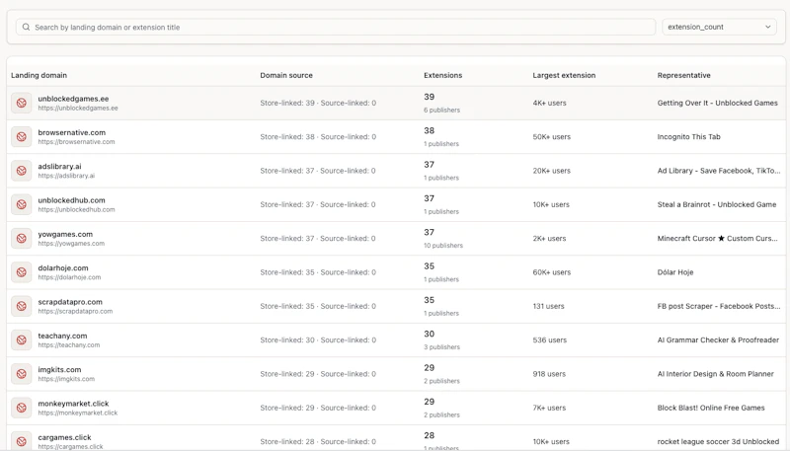Open the https://dolarhoje.com link
The width and height of the screenshot is (790, 451).
click(69, 277)
